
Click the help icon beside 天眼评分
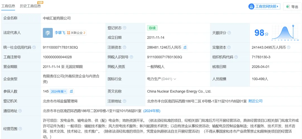click(x=229, y=33)
